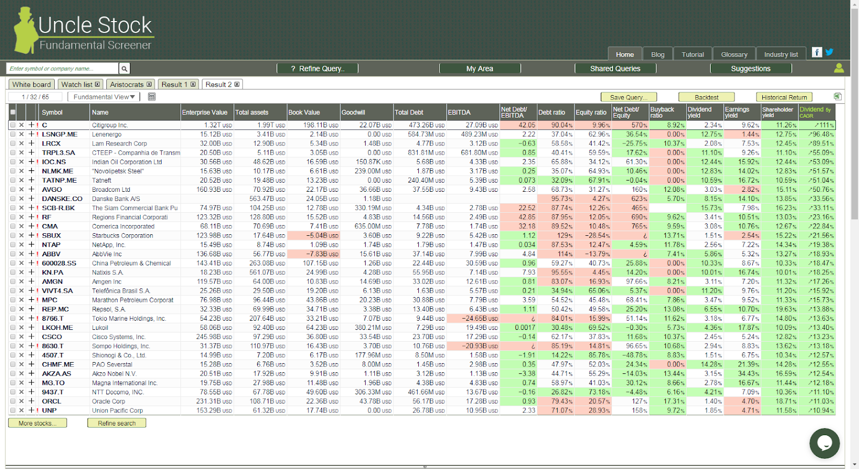
Task: Add LSNGP.ME using its plus icon
Action: 31,134
